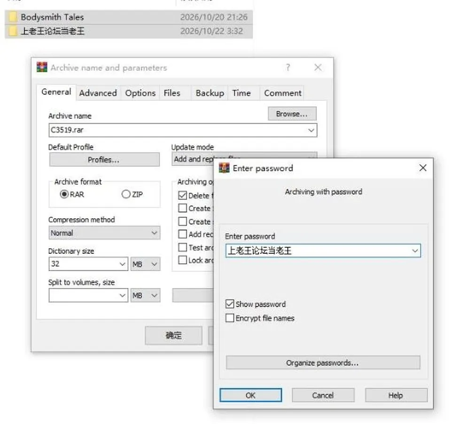This screenshot has height=424, width=451.
Task: Click OK in the Enter password dialog
Action: [x=250, y=395]
